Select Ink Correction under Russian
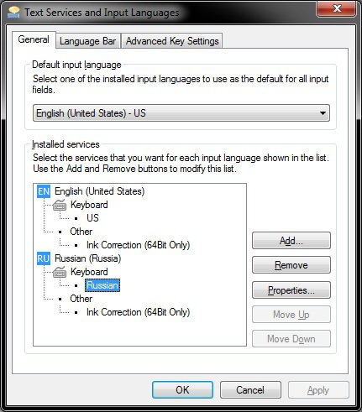Viewport: 362px width, 412px height. click(138, 312)
